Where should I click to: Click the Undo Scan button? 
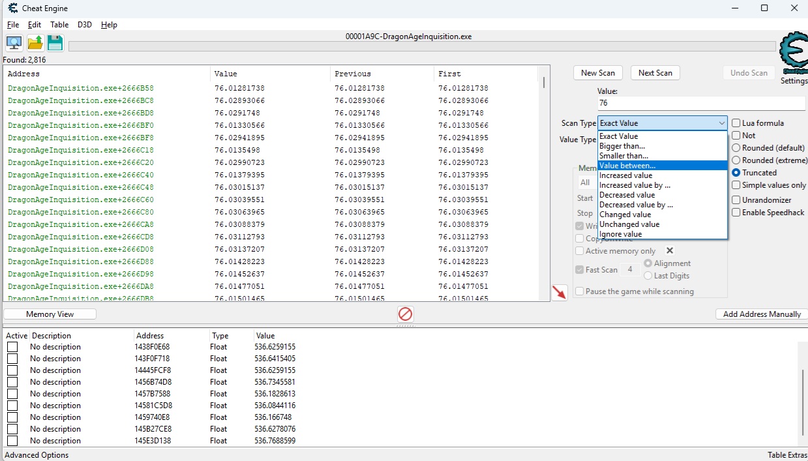coord(749,73)
